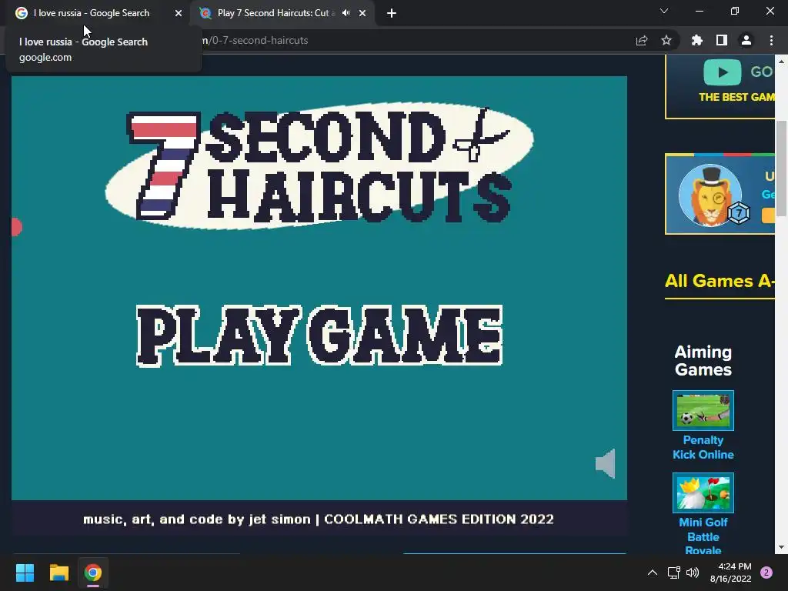This screenshot has height=591, width=788.
Task: Open the Windows Start menu
Action: (x=25, y=573)
